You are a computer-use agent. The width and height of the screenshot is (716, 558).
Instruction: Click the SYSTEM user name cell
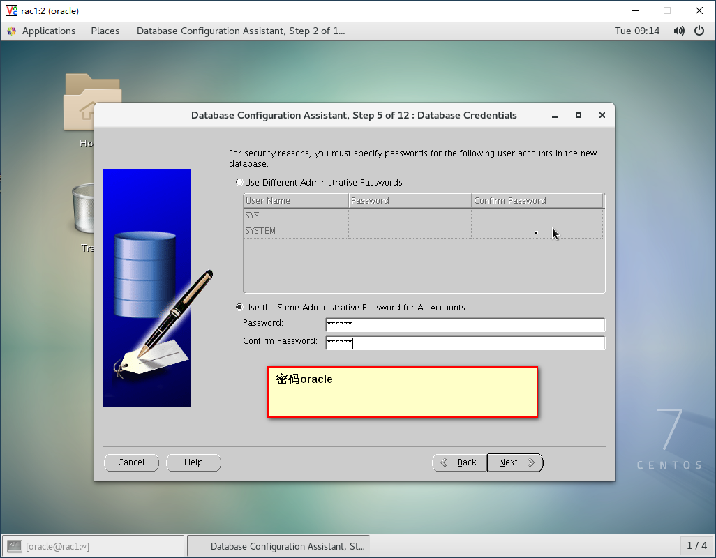296,231
